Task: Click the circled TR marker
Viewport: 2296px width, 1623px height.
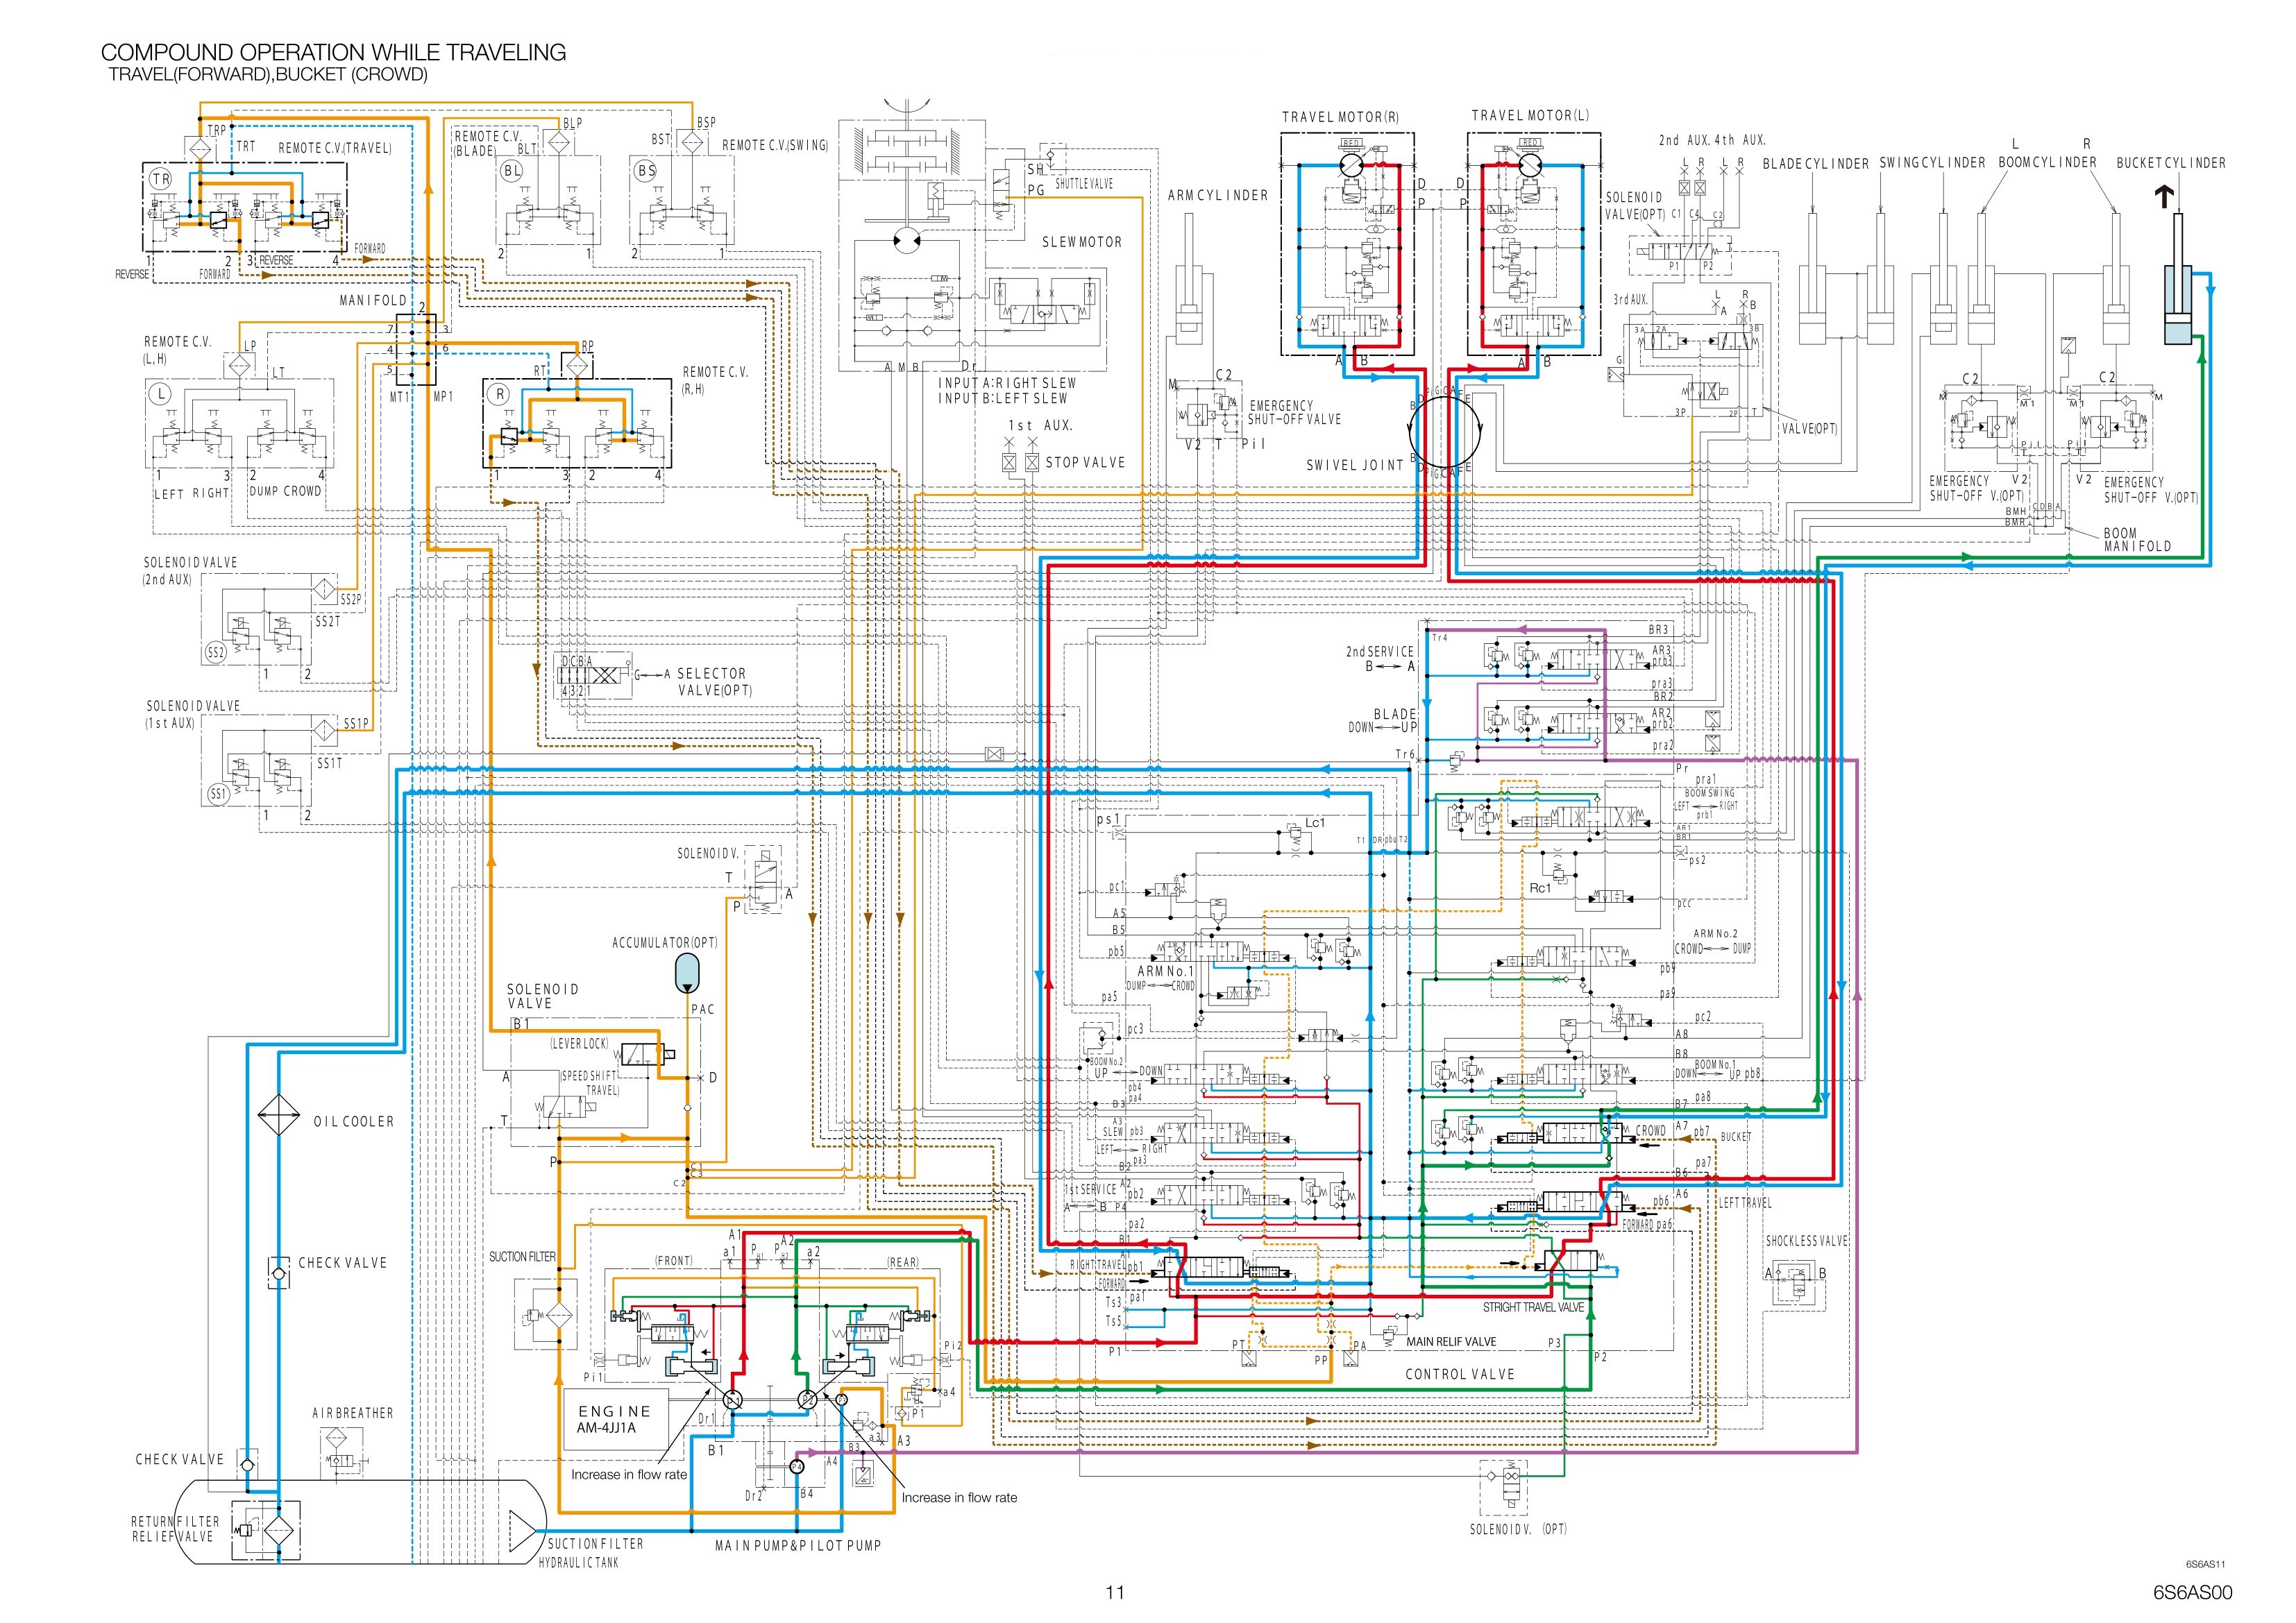Action: click(161, 179)
